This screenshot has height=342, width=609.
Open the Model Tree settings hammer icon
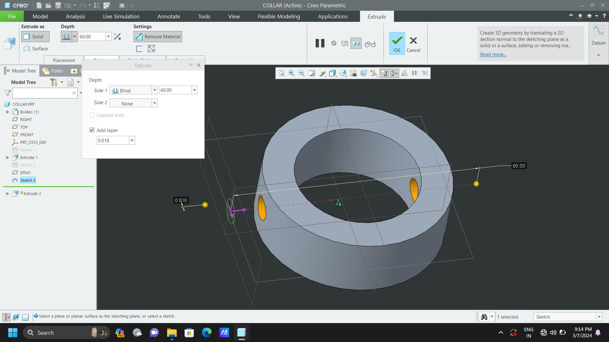coord(53,82)
